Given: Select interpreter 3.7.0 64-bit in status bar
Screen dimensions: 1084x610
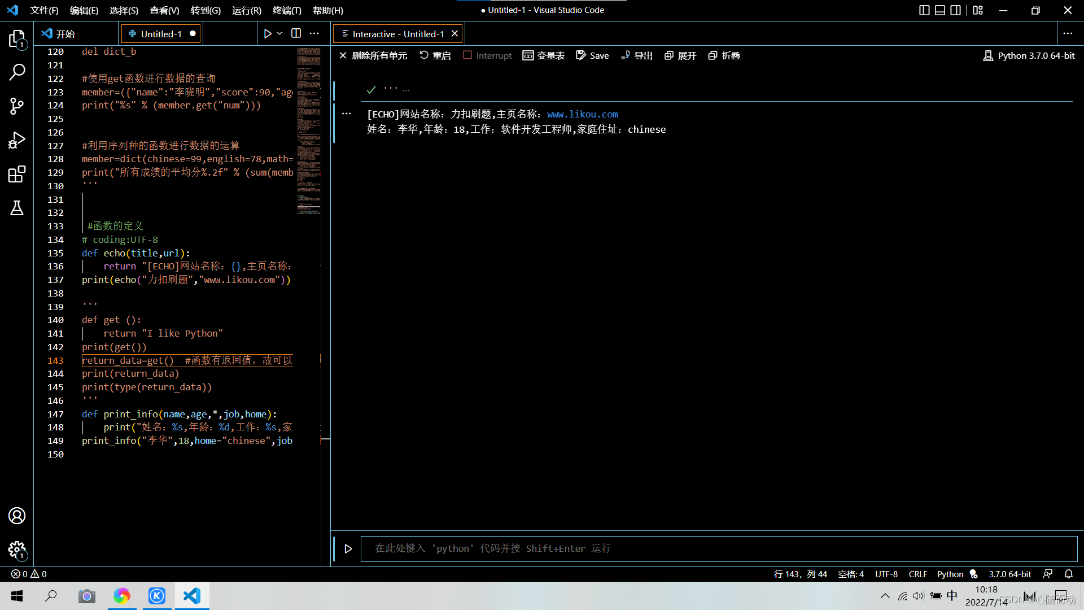Looking at the screenshot, I should point(1009,574).
